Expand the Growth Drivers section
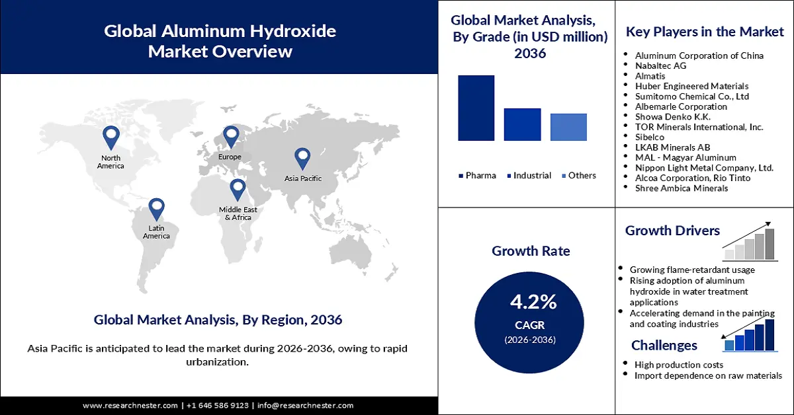The width and height of the screenshot is (794, 415). pyautogui.click(x=672, y=231)
